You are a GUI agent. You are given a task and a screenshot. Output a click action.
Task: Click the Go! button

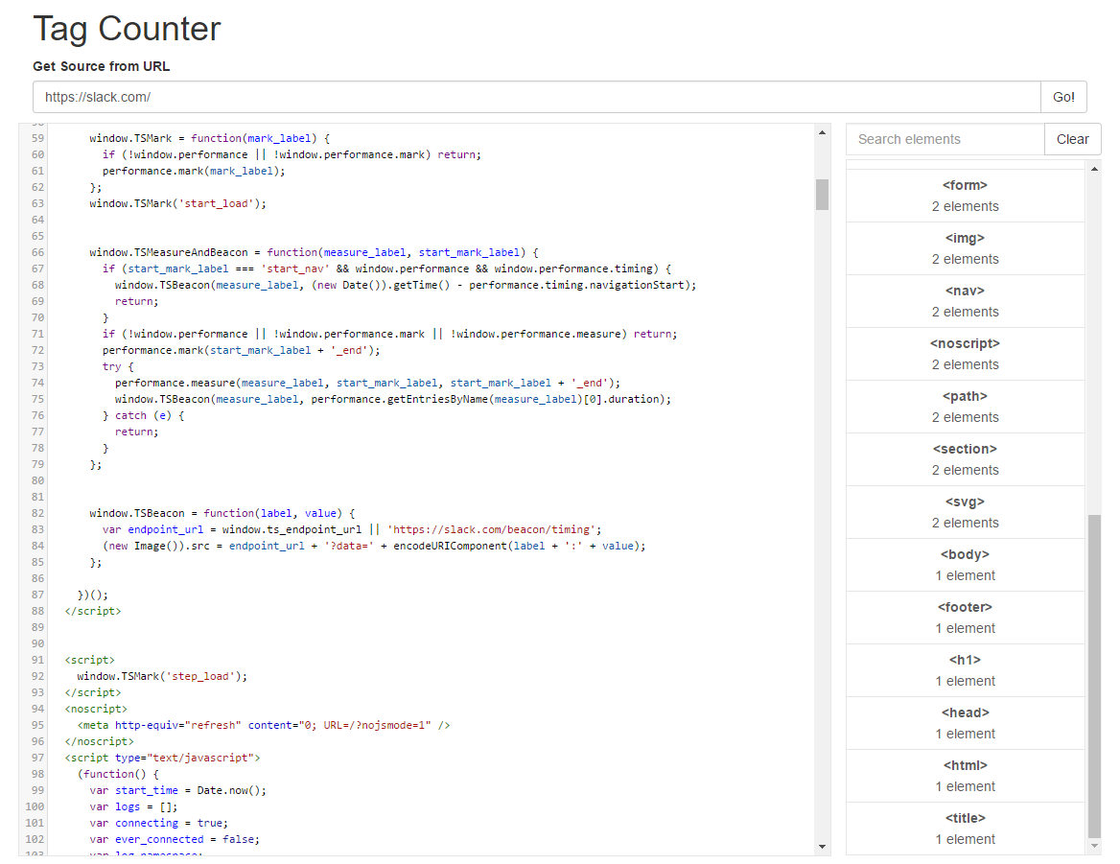point(1063,97)
